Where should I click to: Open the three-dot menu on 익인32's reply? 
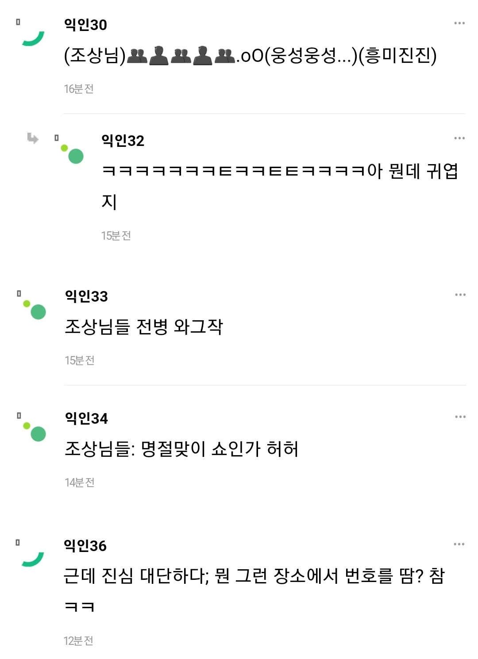point(459,138)
